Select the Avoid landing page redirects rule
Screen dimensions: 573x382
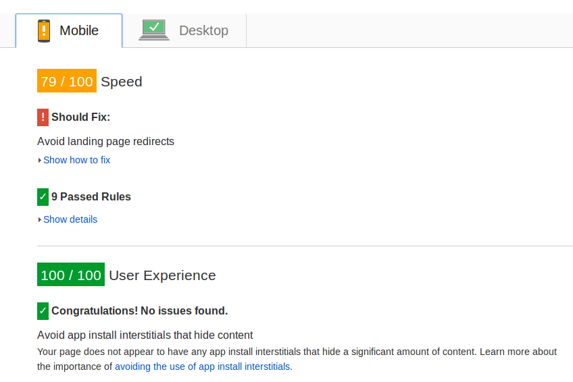coord(105,141)
